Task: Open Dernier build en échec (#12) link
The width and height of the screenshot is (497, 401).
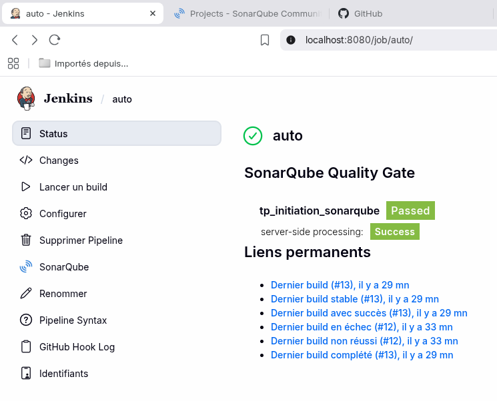Action: [x=362, y=326]
